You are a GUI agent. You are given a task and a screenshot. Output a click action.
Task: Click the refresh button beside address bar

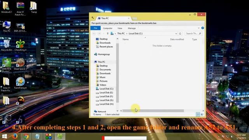[x=180, y=34]
